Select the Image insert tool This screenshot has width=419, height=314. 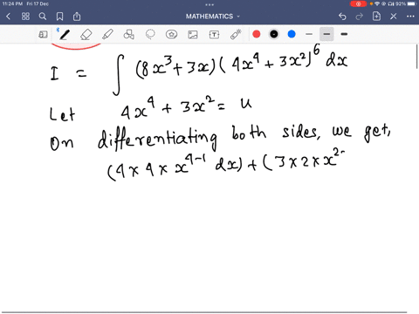193,35
